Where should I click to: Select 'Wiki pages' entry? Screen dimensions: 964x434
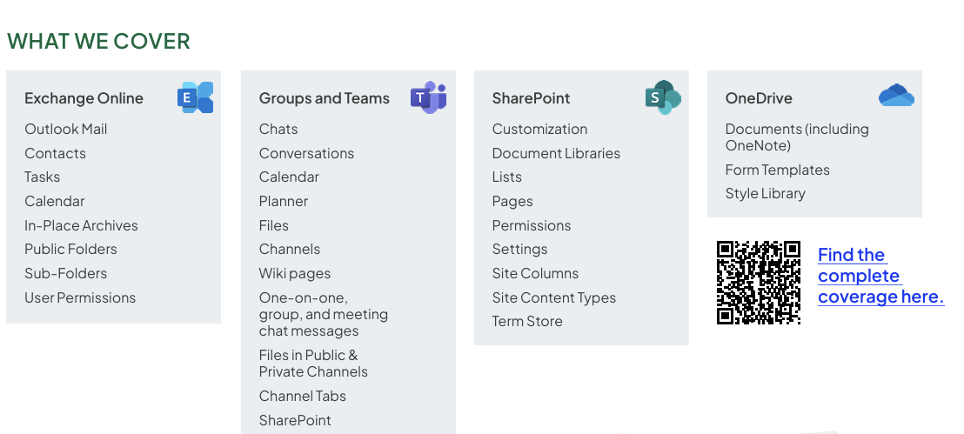pos(294,274)
